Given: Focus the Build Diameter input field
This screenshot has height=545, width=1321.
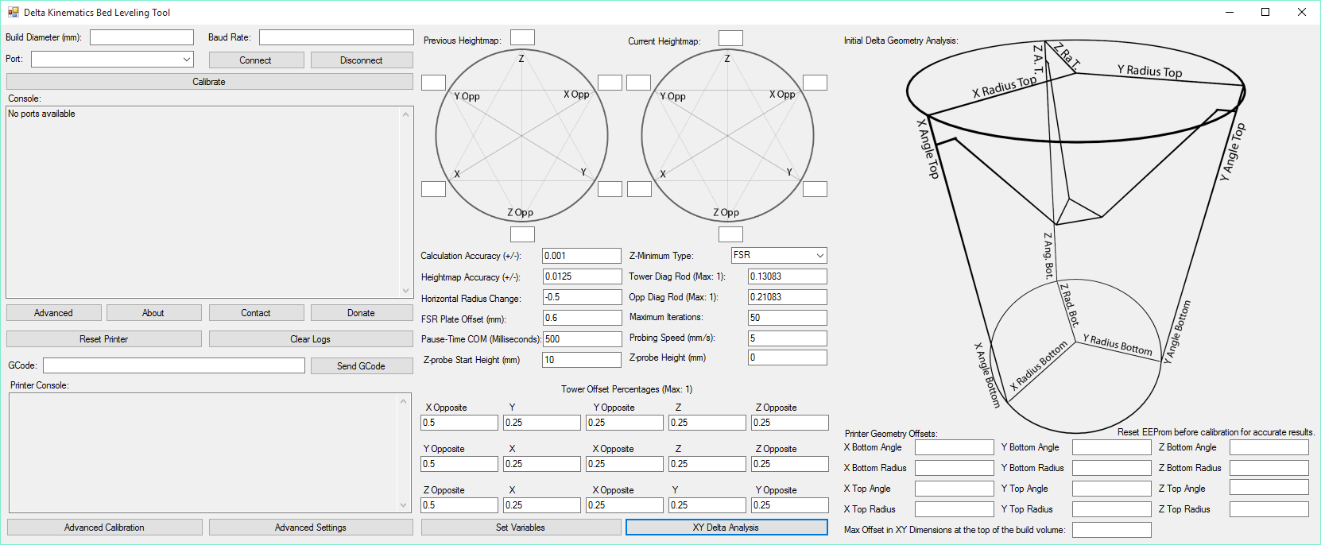Looking at the screenshot, I should pyautogui.click(x=141, y=37).
